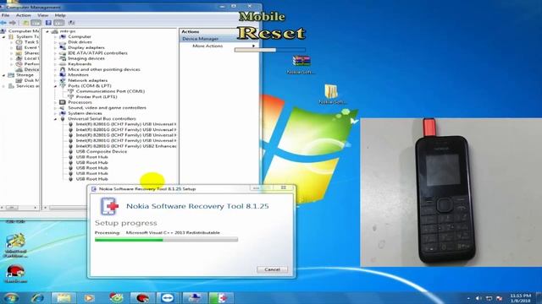Click the Forward arrow in Computer Management toolbar
The height and width of the screenshot is (304, 542).
coord(13,23)
